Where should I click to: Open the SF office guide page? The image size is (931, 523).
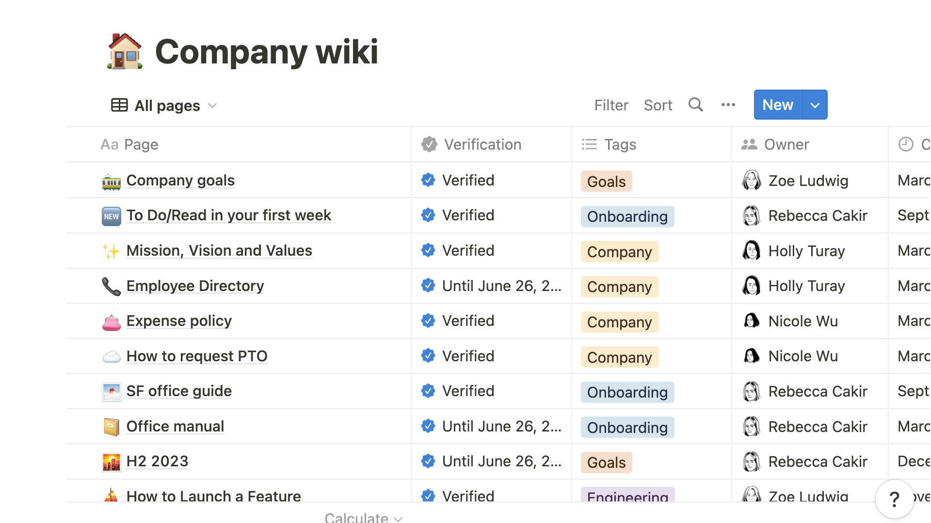click(x=179, y=391)
